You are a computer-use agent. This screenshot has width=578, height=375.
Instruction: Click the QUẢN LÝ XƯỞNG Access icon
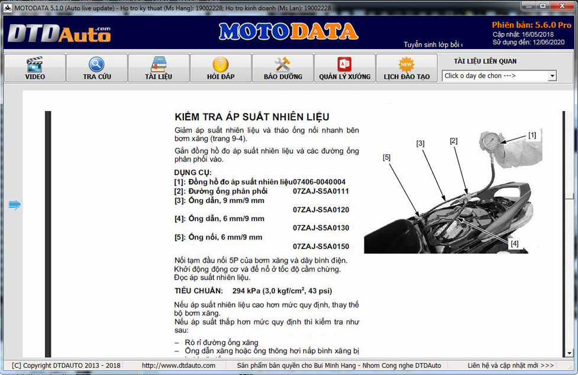[345, 64]
